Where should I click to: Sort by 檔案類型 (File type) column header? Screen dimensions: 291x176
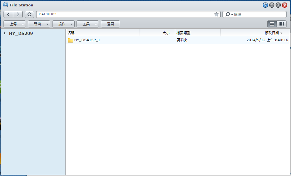pos(198,33)
